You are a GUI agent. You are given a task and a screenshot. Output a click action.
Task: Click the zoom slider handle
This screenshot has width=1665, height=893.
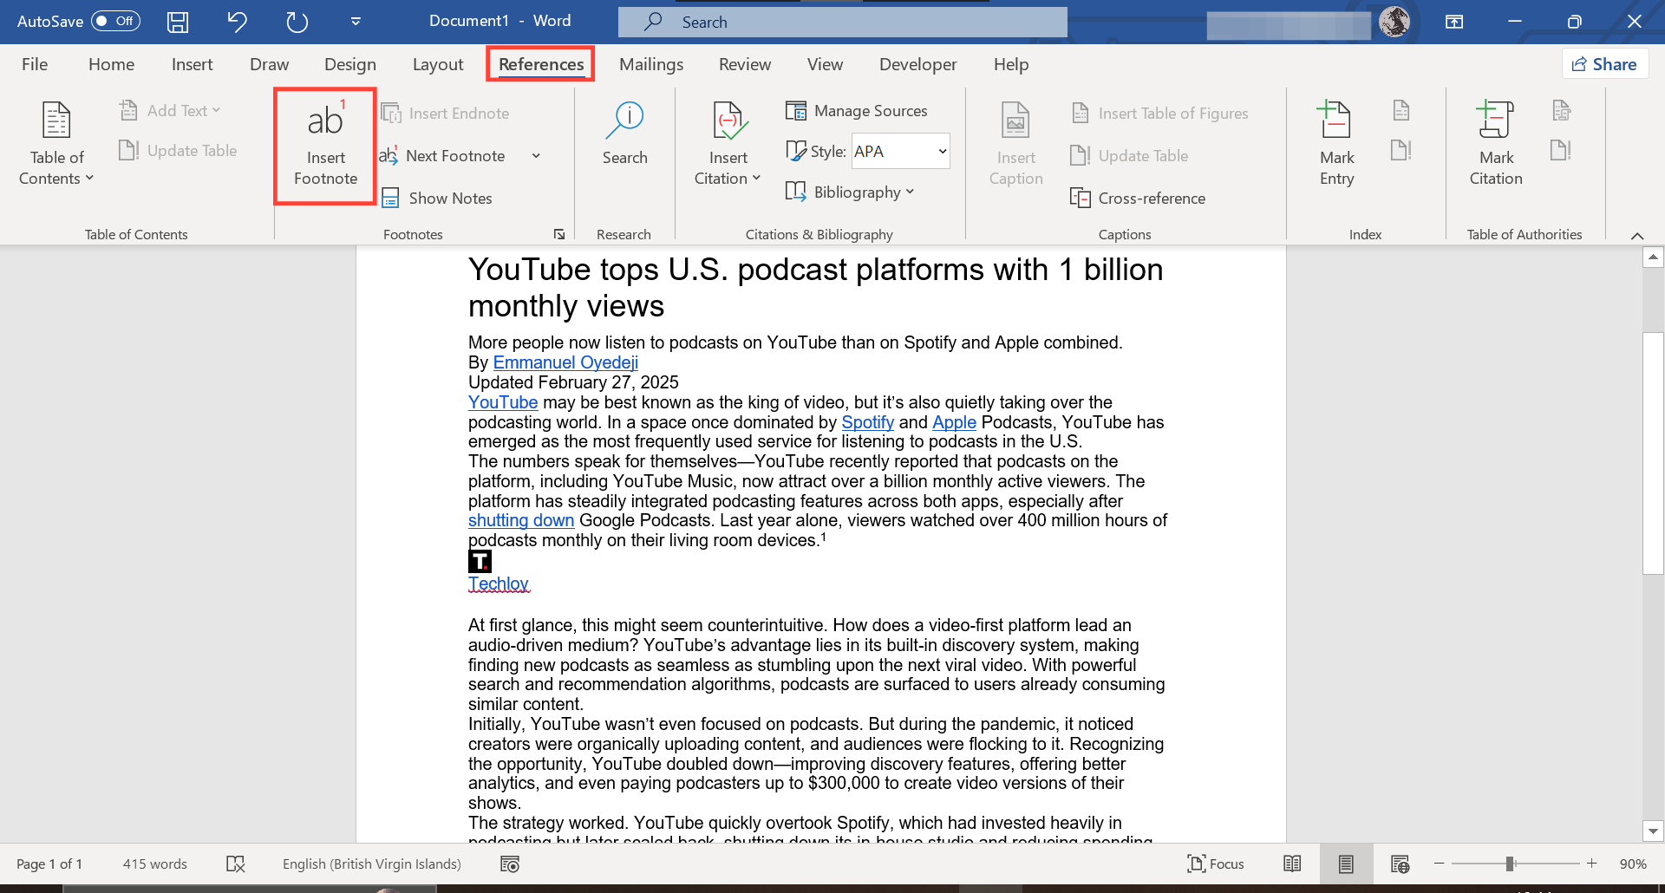(1510, 864)
